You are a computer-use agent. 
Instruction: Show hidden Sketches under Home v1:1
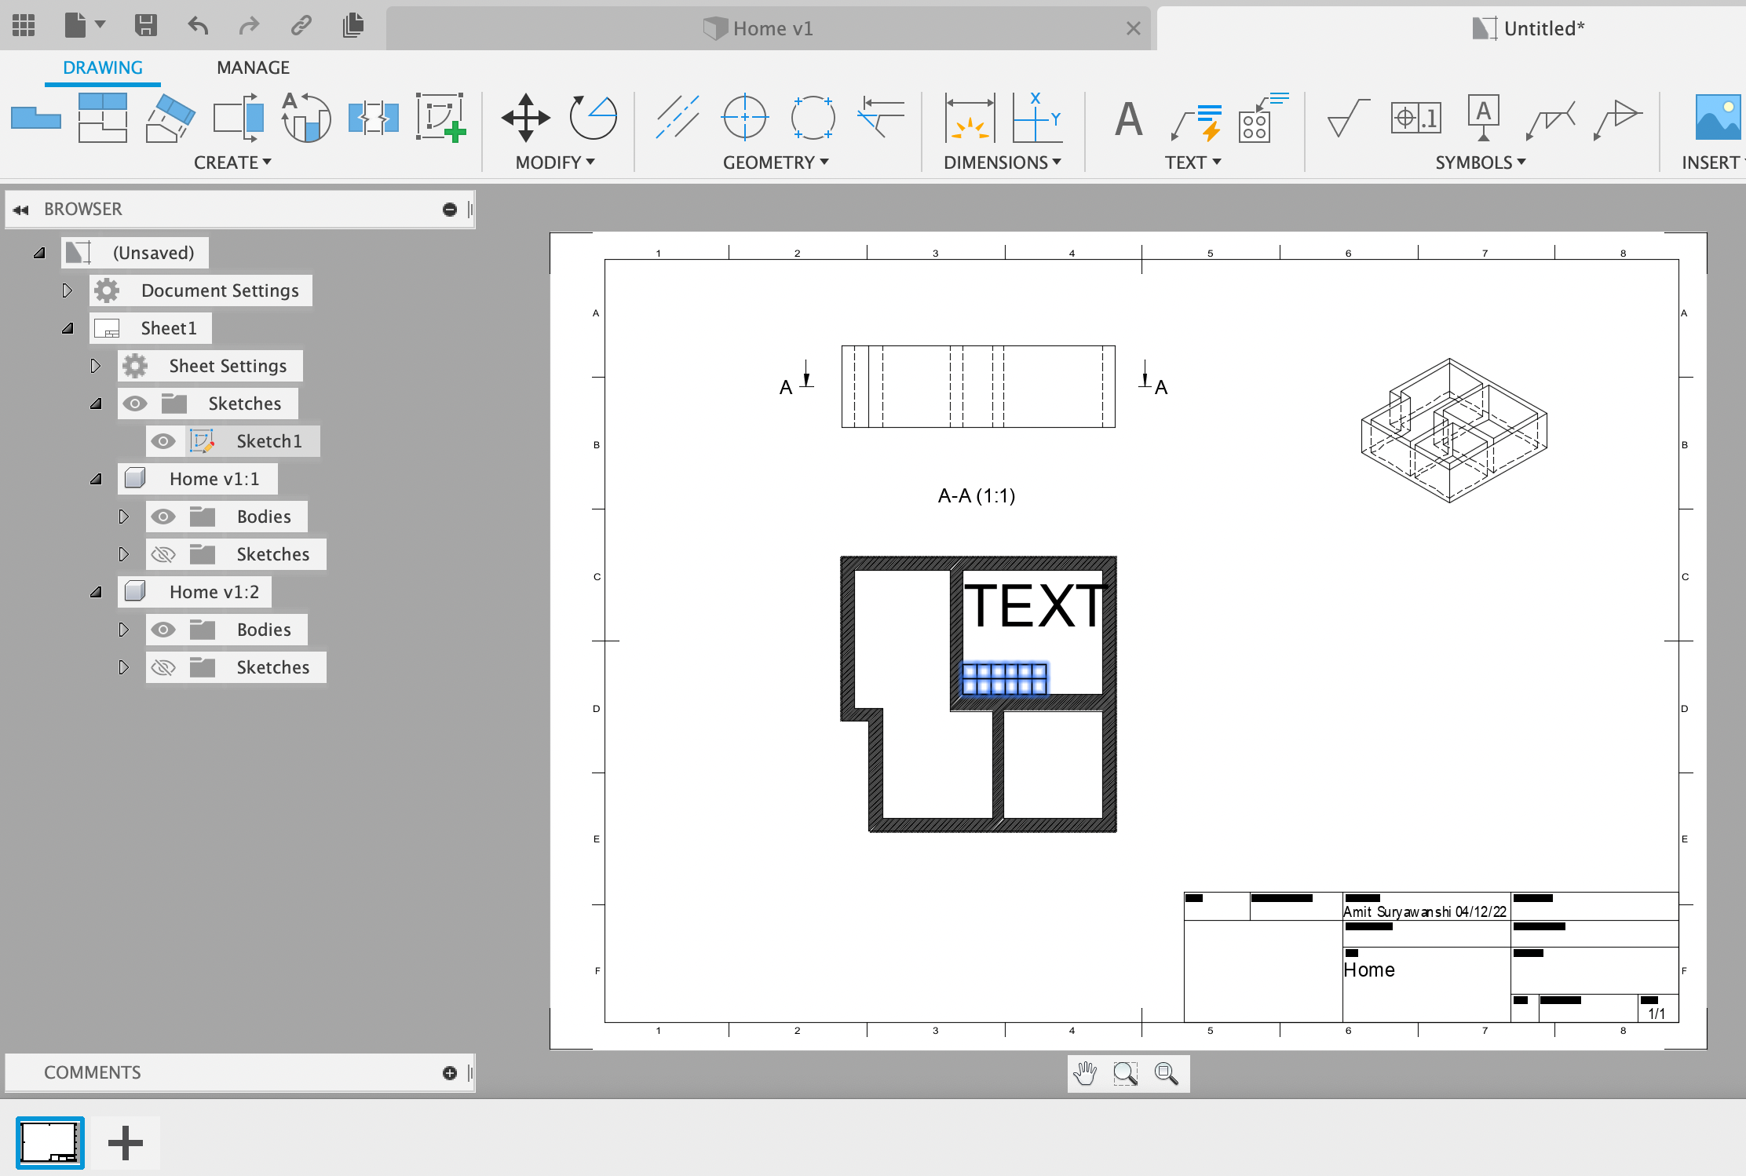(x=163, y=554)
